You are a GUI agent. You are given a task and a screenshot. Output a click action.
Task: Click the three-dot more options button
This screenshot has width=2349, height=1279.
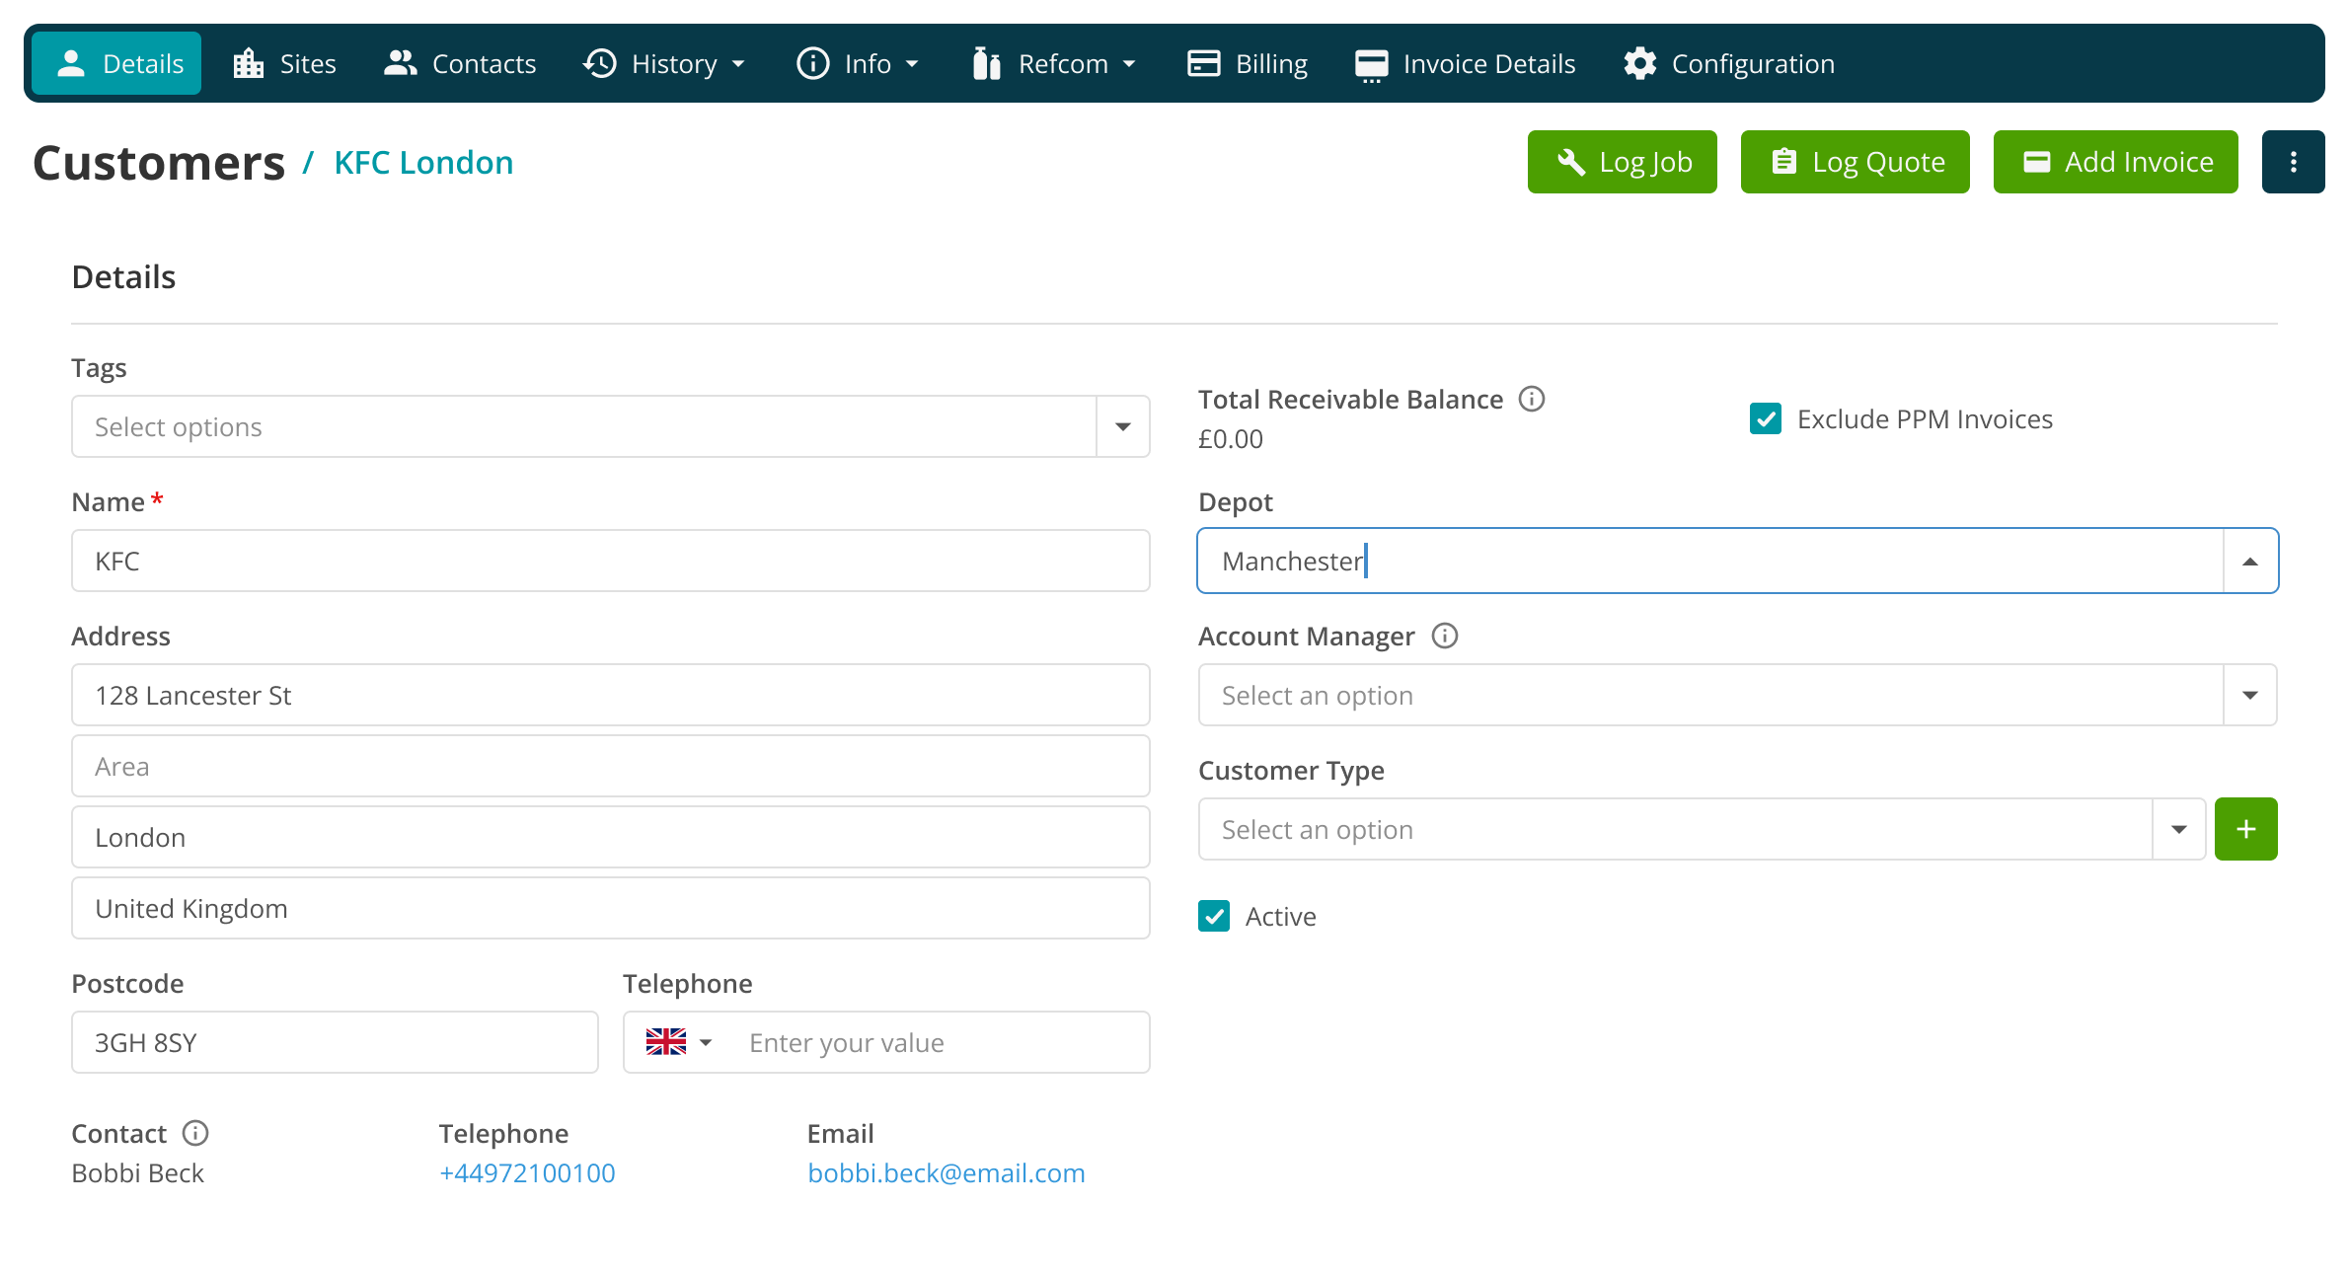(2293, 162)
